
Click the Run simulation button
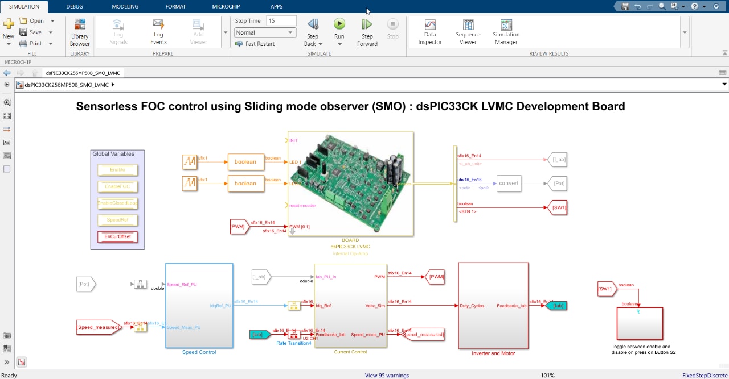339,24
